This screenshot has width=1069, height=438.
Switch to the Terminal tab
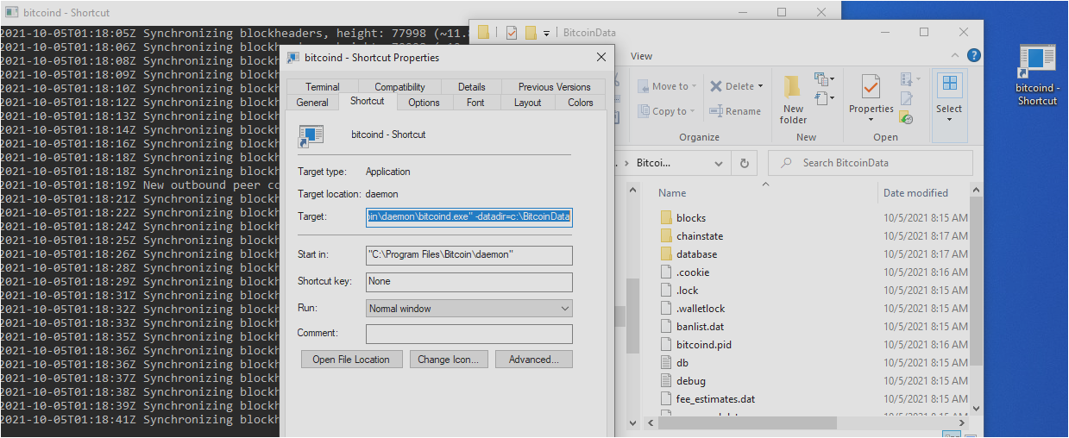(x=323, y=87)
